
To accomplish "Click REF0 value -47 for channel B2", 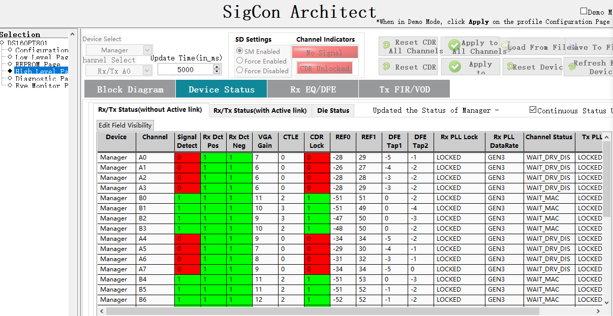I will click(343, 218).
